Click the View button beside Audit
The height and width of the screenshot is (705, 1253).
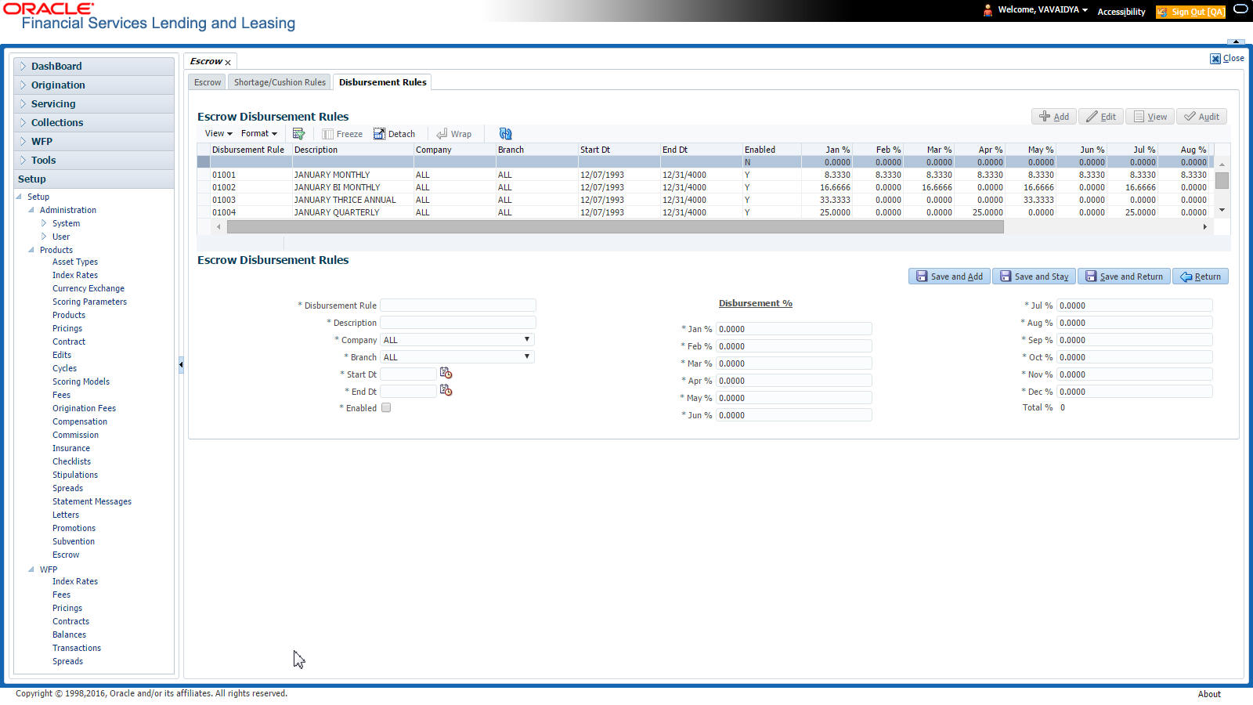pyautogui.click(x=1150, y=117)
